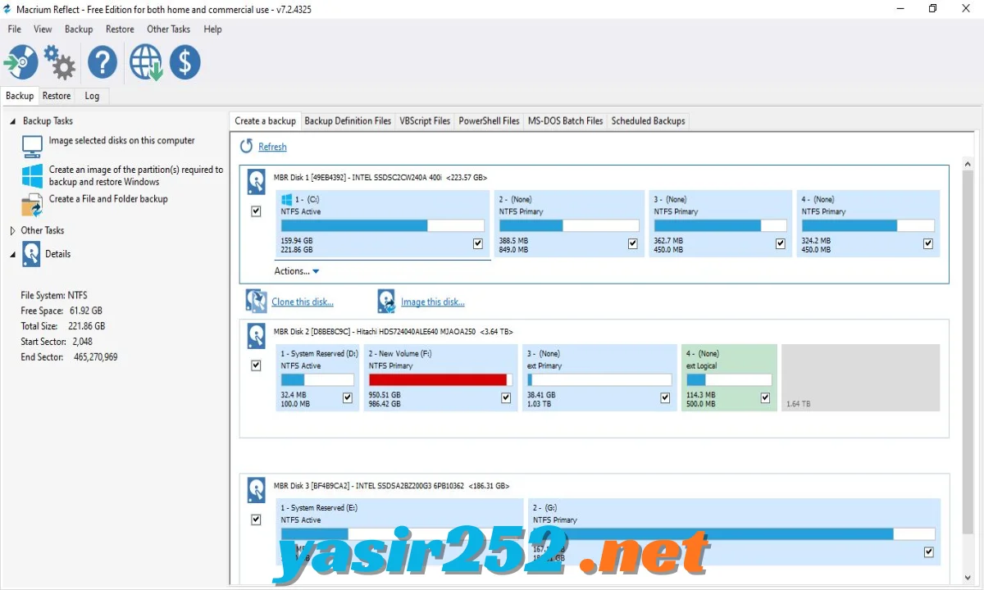Toggle the MBR Disk 1 whole-disk checkbox
Screen dimensions: 984x590
pyautogui.click(x=256, y=211)
